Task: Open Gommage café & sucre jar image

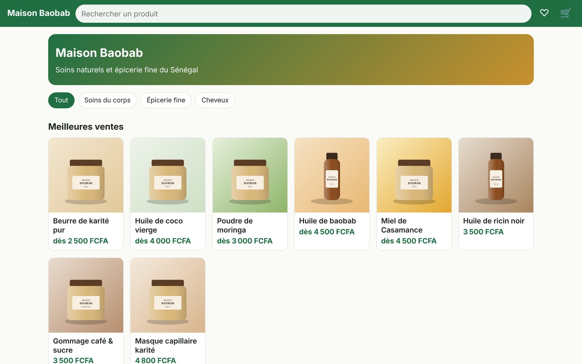Action: point(86,295)
